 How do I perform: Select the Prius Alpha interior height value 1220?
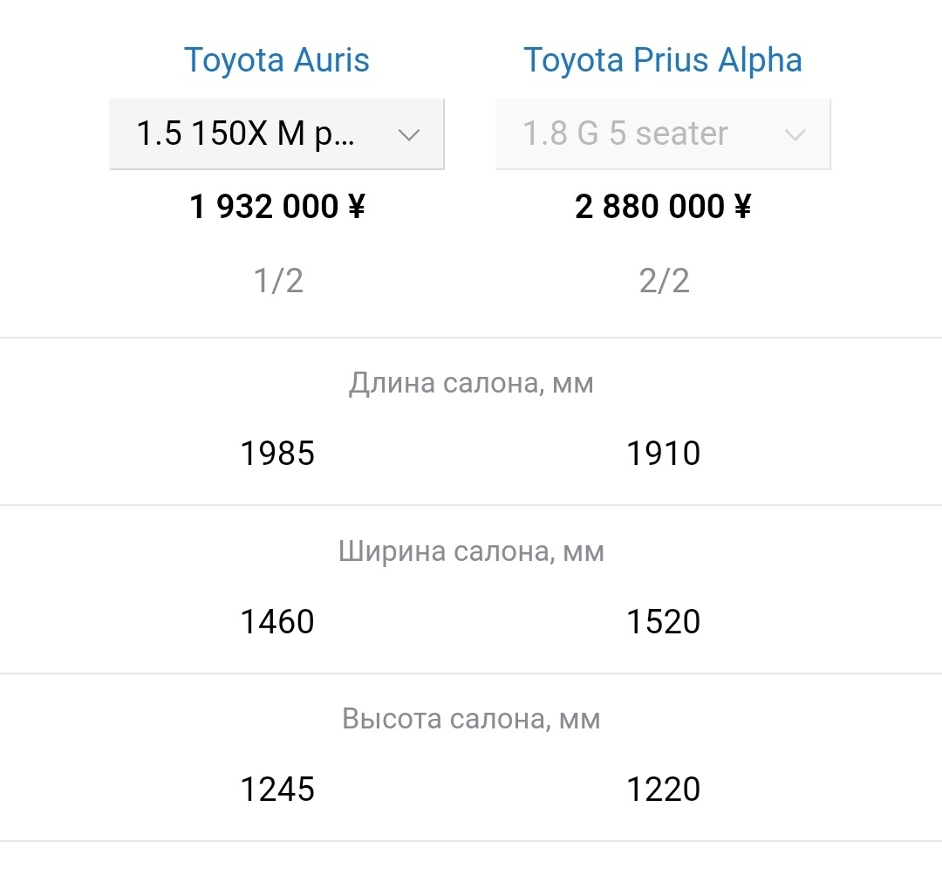pyautogui.click(x=663, y=790)
